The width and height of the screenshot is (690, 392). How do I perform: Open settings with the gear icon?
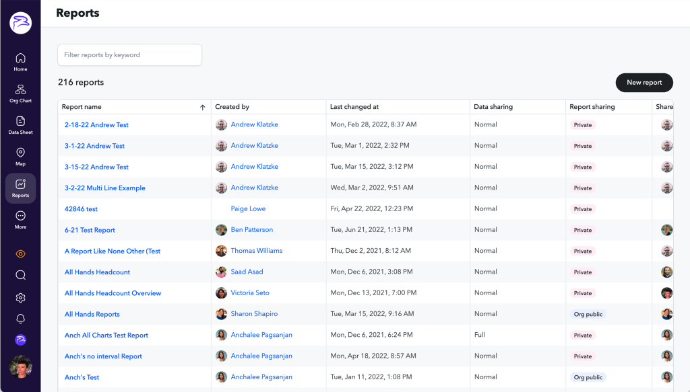pyautogui.click(x=20, y=297)
